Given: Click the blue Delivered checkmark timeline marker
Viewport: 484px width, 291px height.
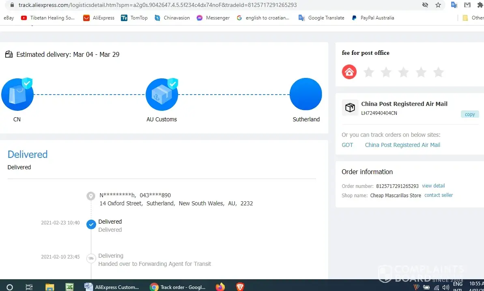Looking at the screenshot, I should coord(91,224).
